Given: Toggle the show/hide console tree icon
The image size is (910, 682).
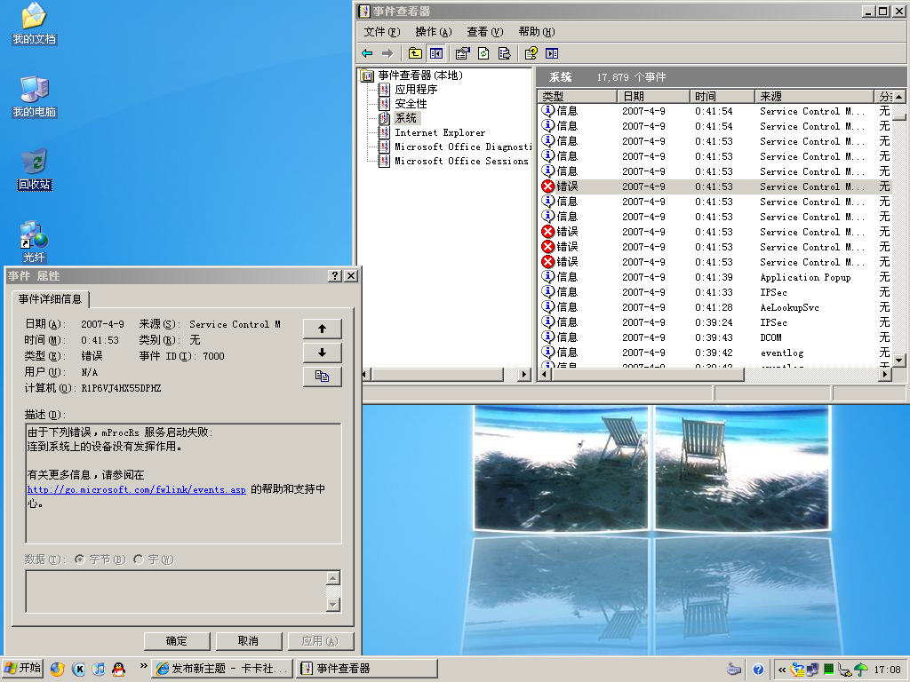Looking at the screenshot, I should coord(435,53).
